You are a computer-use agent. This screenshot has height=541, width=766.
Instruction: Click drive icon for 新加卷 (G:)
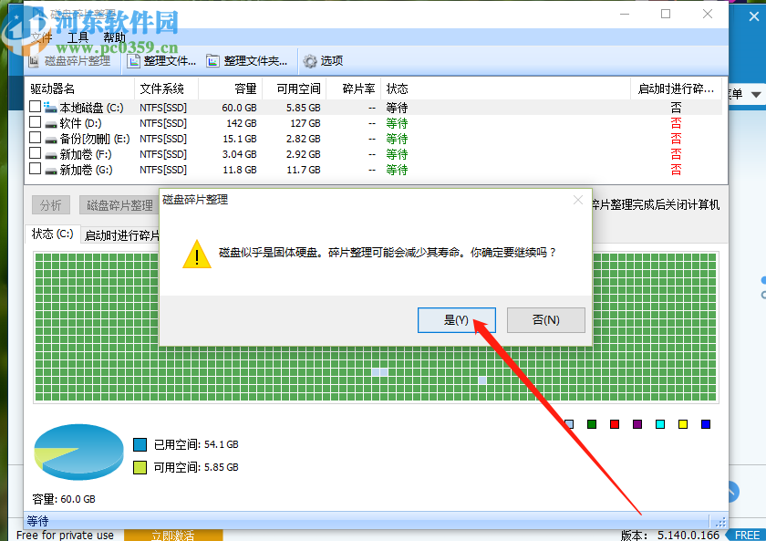51,171
